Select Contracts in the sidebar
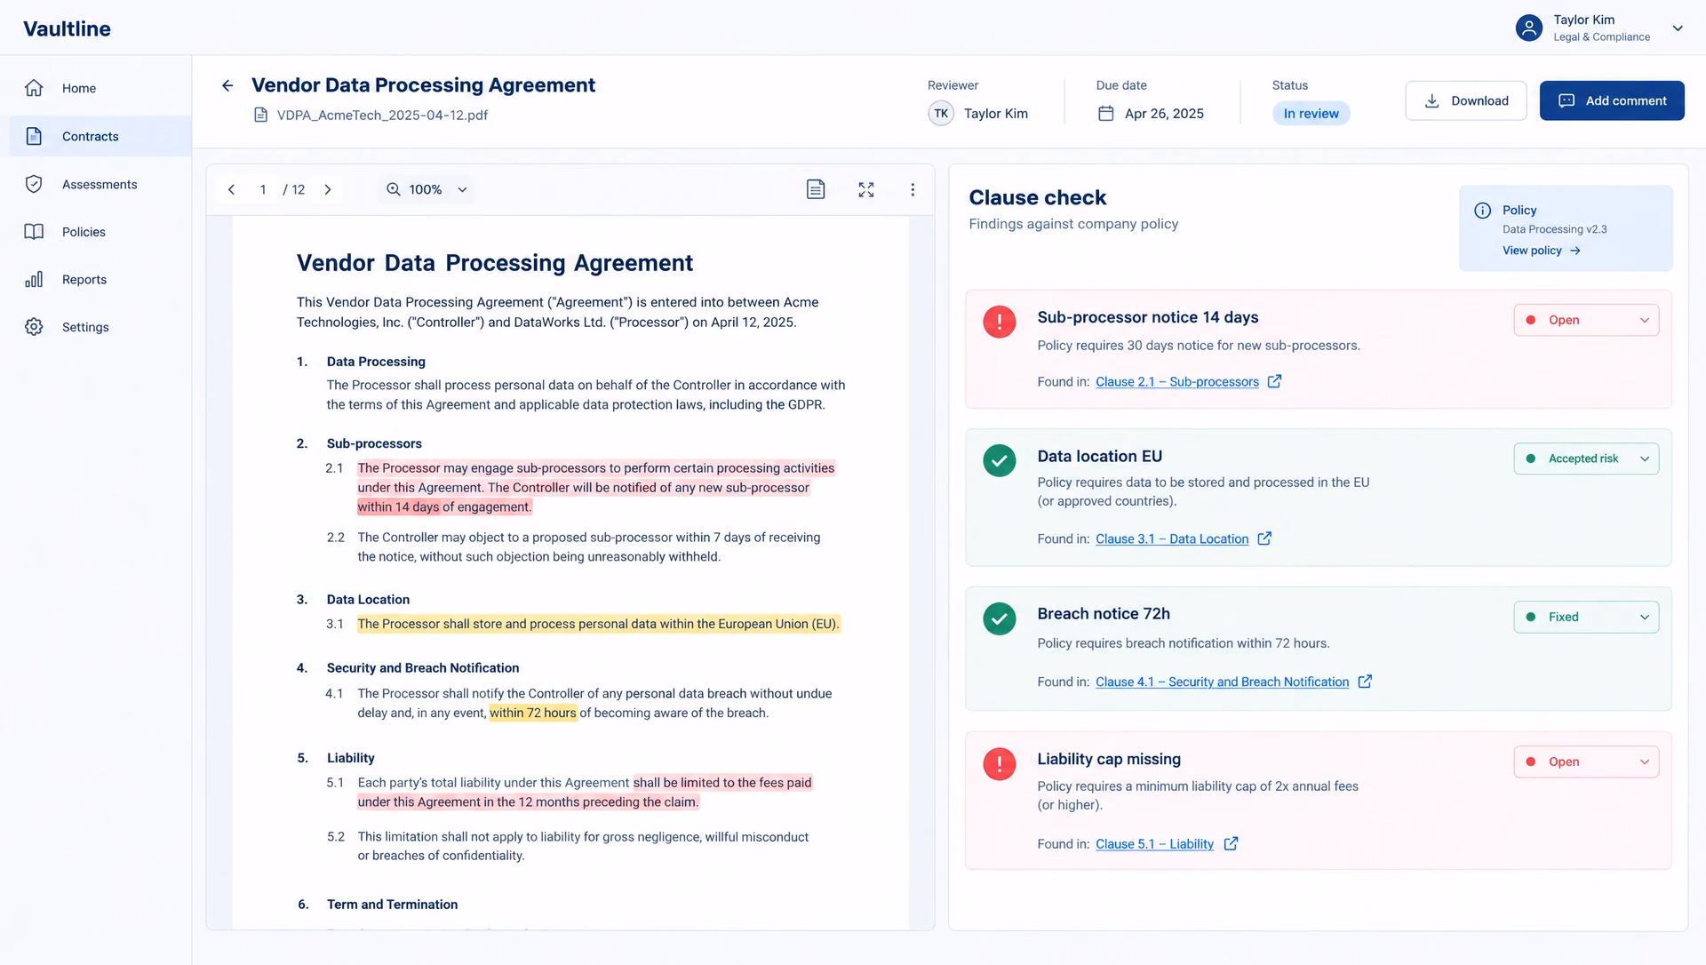This screenshot has height=965, width=1706. click(x=100, y=136)
